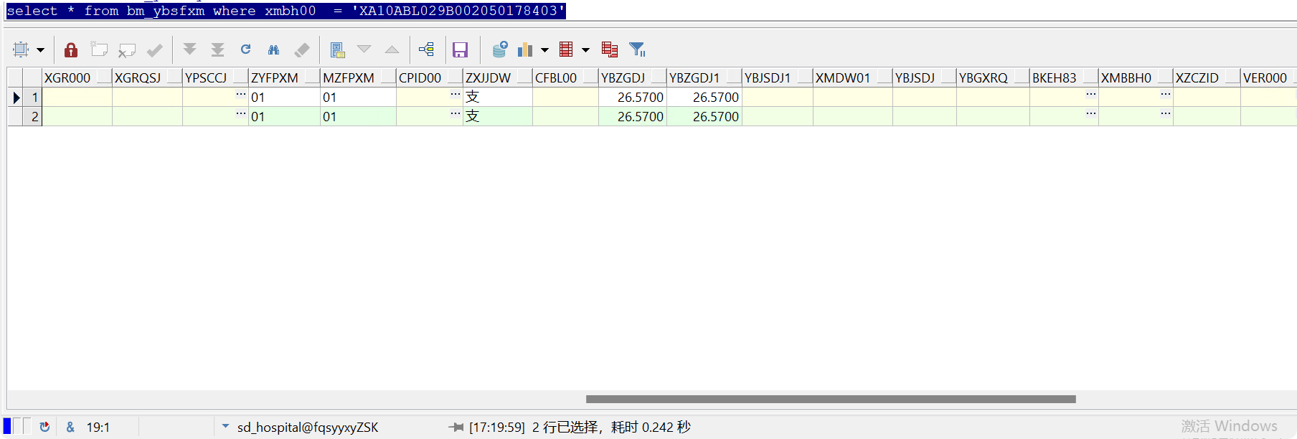Viewport: 1297px width, 439px height.
Task: Click the XMDW01 column header
Action: (853, 77)
